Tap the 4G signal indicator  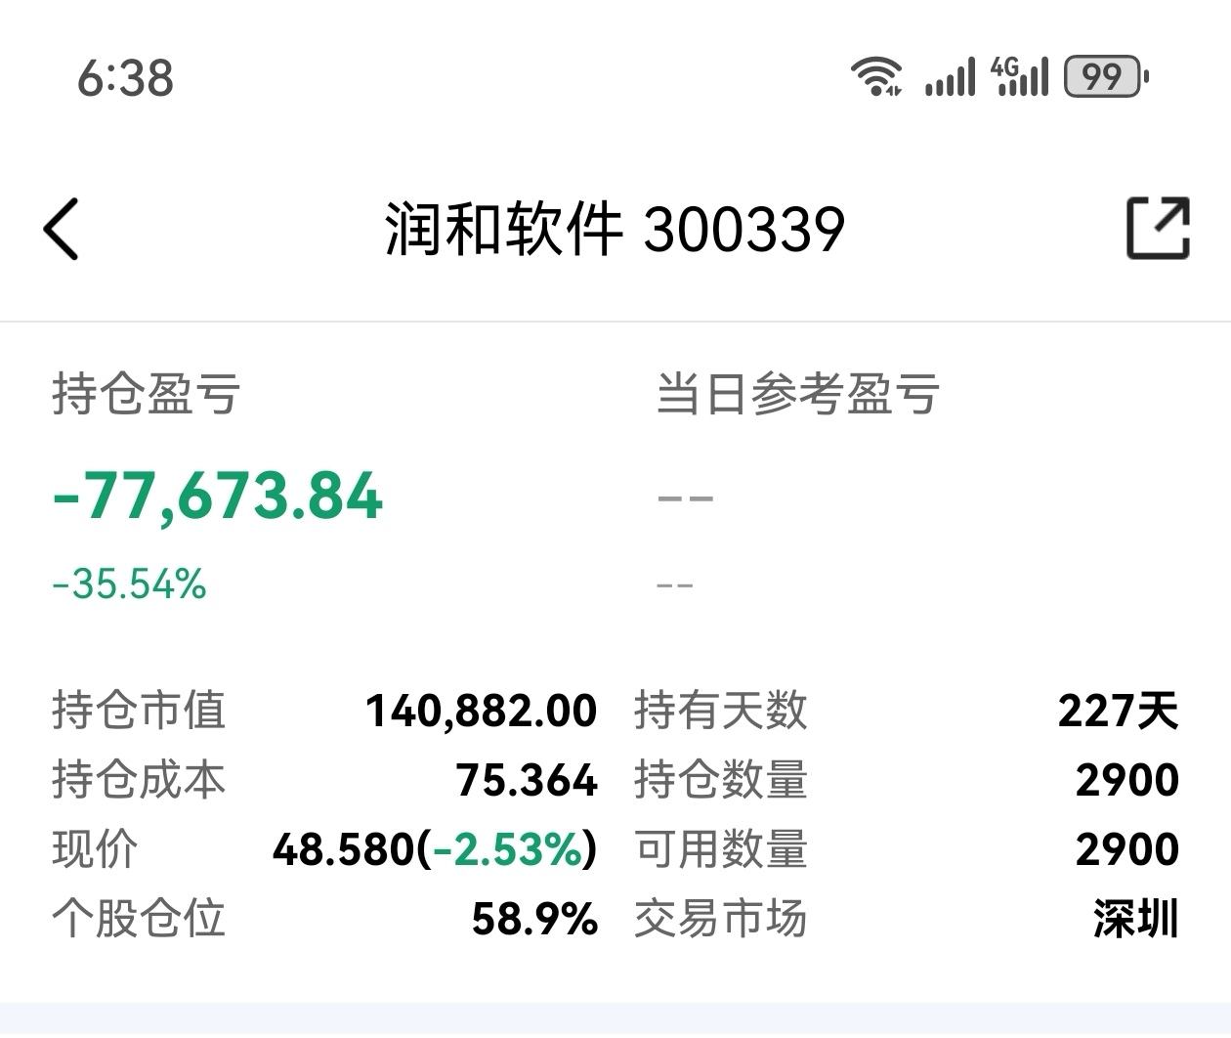tap(1019, 76)
